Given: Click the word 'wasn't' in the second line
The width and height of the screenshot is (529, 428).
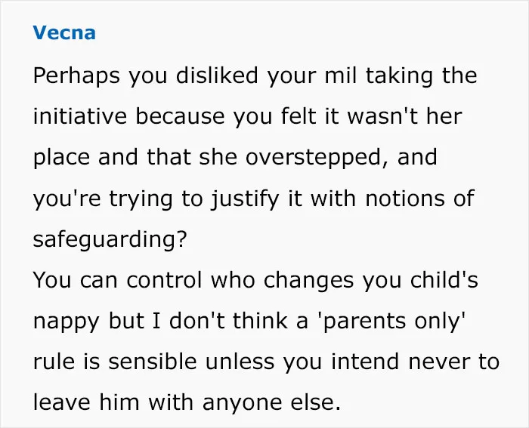Looking at the screenshot, I should click(382, 116).
